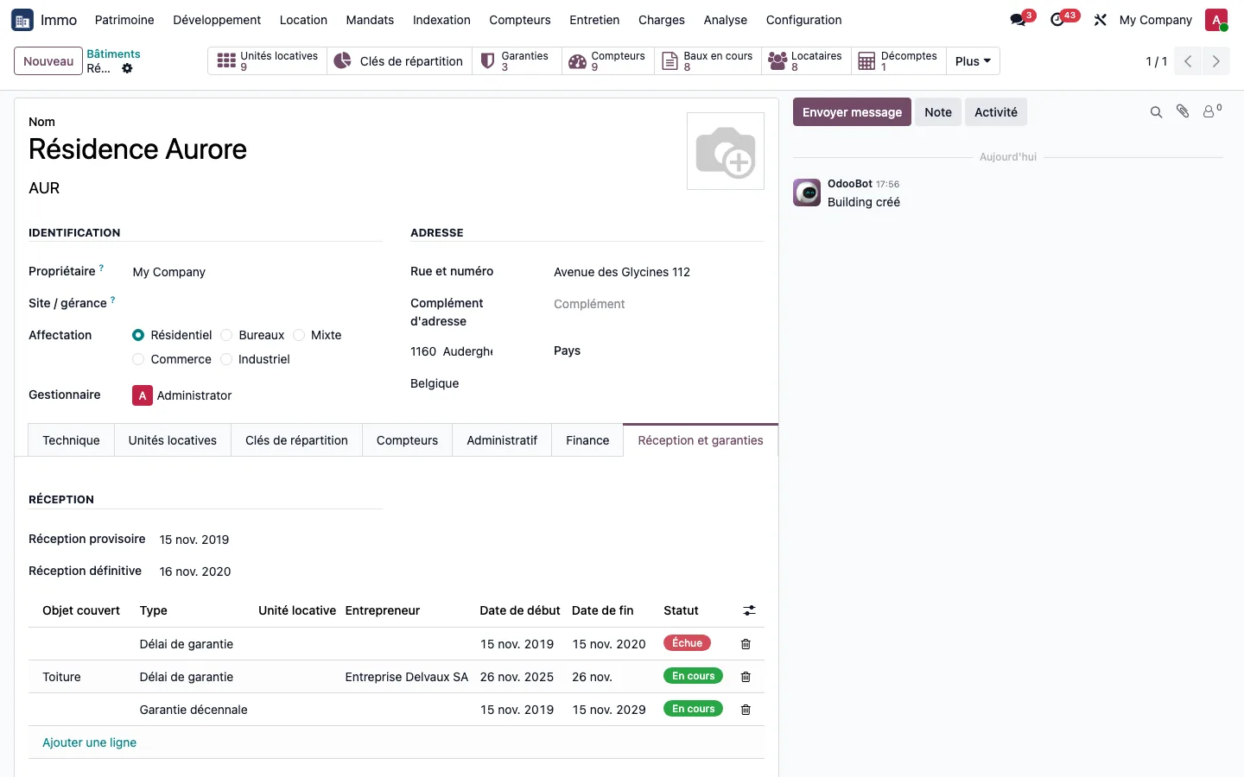
Task: Open the Immo app home icon
Action: point(22,20)
